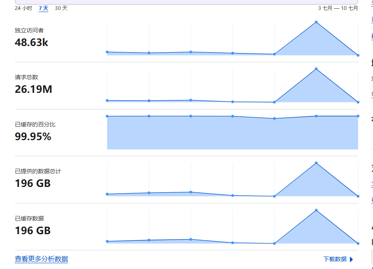Click the peak data point on 请求总数 chart

click(x=316, y=68)
